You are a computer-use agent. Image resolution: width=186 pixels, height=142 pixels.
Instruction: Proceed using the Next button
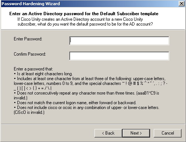pos(136,133)
